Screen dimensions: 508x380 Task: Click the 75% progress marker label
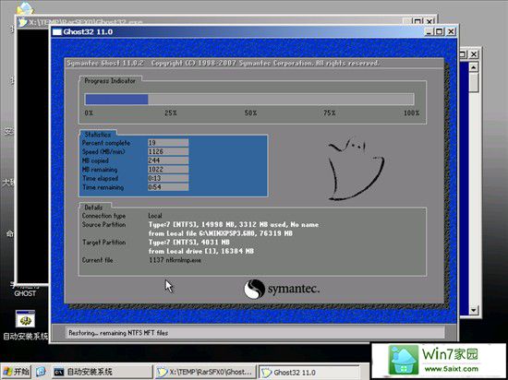click(x=329, y=113)
